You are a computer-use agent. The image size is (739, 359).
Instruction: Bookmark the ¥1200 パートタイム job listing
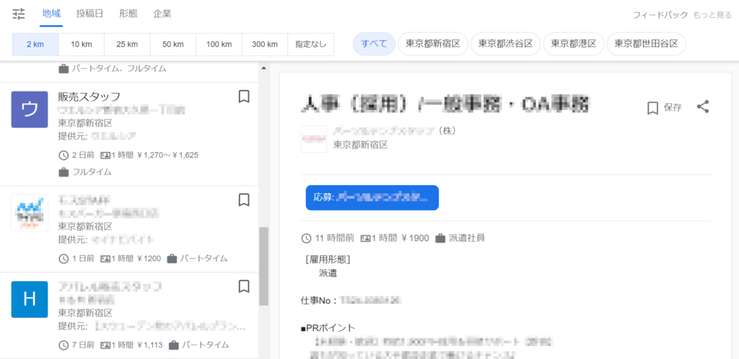click(x=244, y=200)
